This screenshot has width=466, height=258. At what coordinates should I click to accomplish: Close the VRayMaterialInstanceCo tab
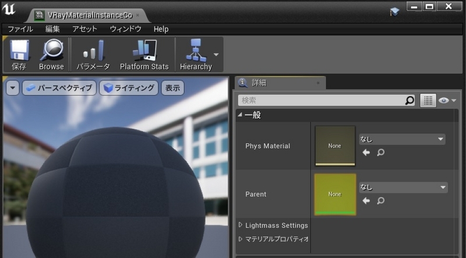pyautogui.click(x=137, y=15)
